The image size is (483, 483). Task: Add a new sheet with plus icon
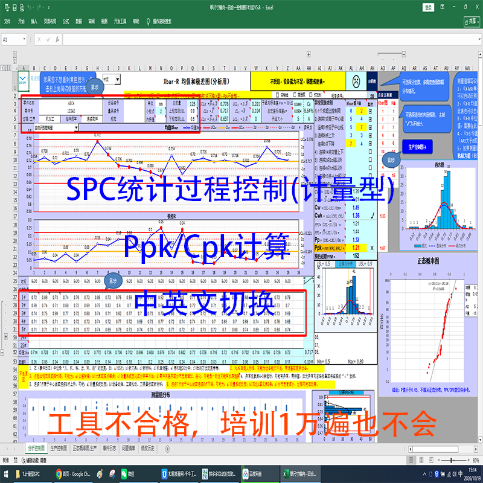click(167, 449)
